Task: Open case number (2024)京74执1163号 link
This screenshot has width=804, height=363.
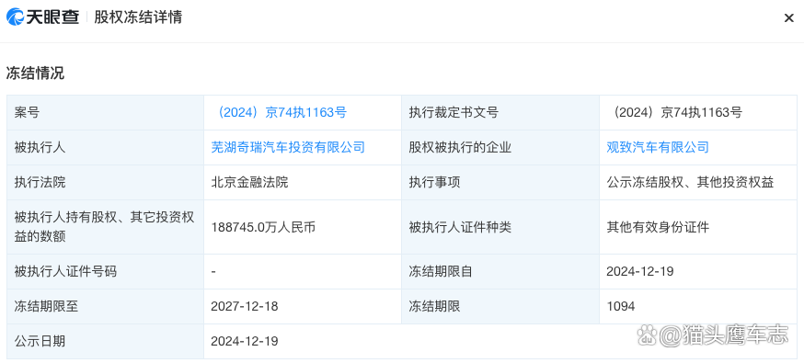Action: pos(279,112)
